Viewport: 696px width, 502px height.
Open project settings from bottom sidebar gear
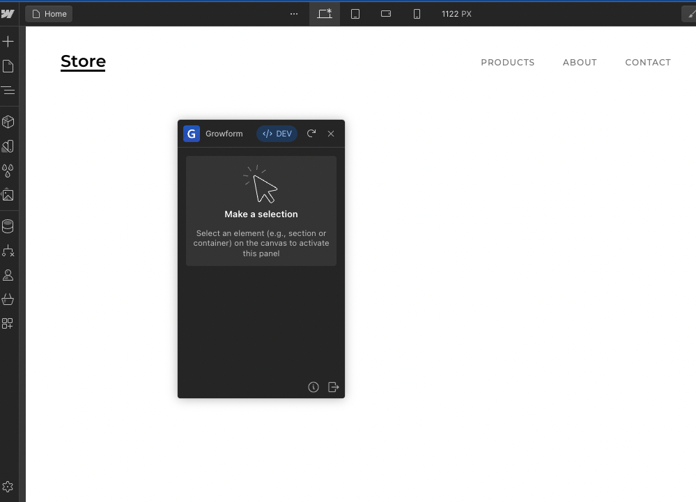[x=8, y=486]
